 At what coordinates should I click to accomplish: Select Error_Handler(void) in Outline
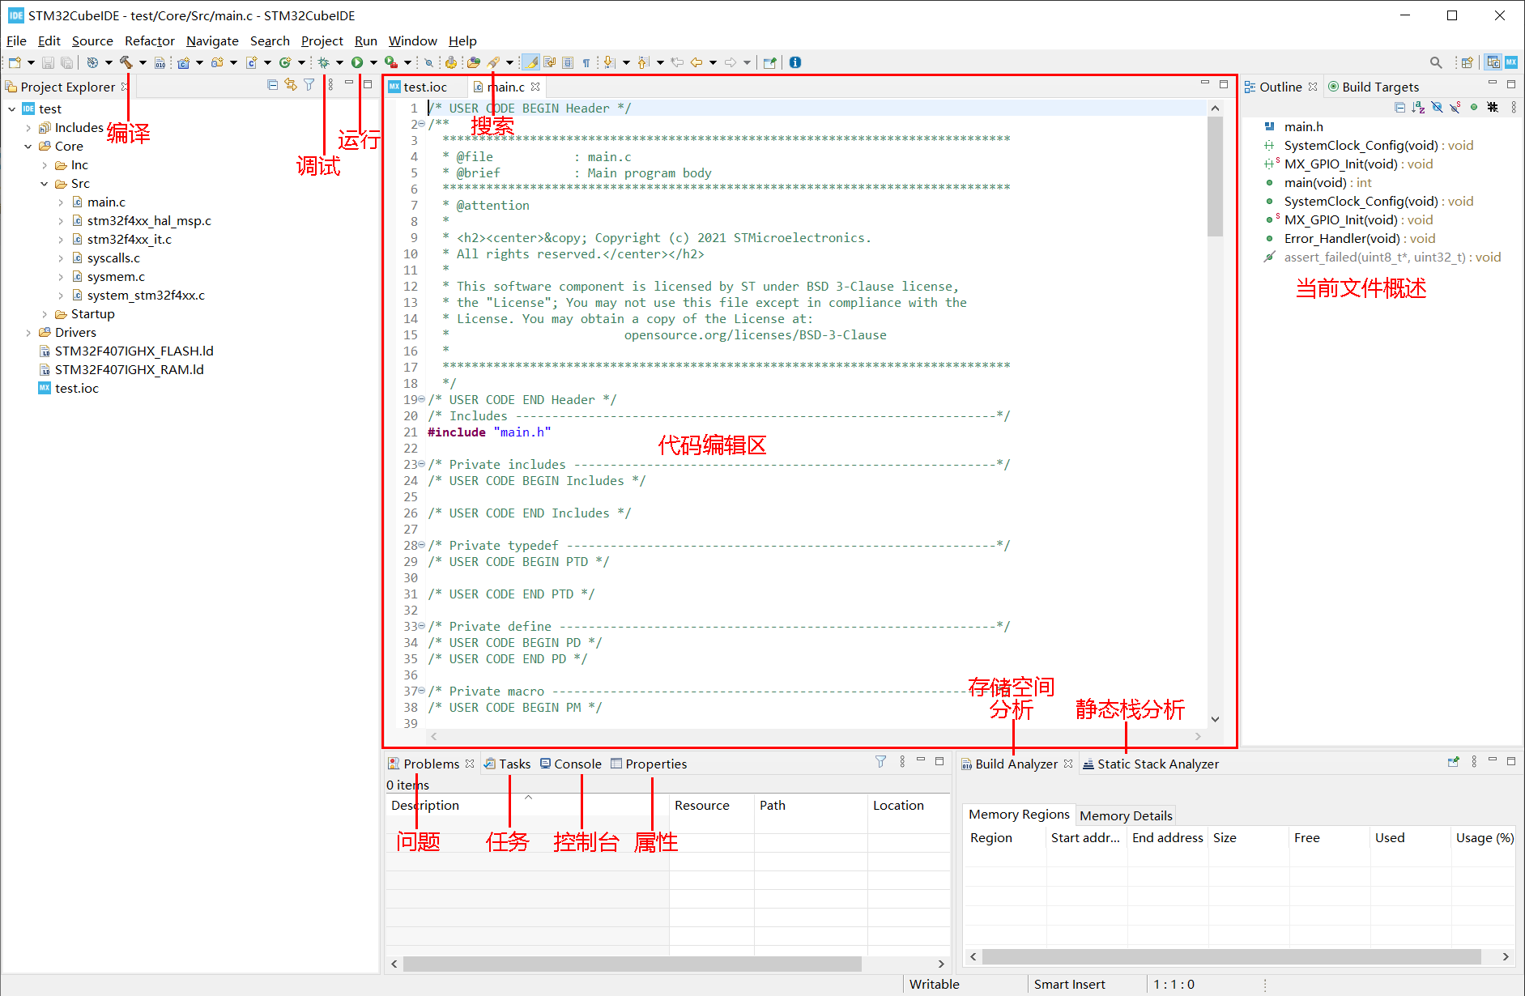(x=1359, y=238)
